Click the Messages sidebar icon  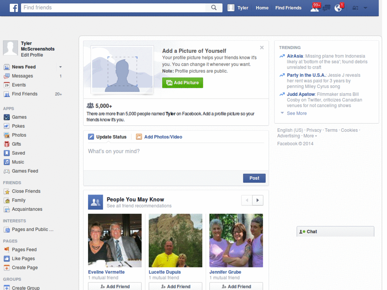tap(7, 76)
